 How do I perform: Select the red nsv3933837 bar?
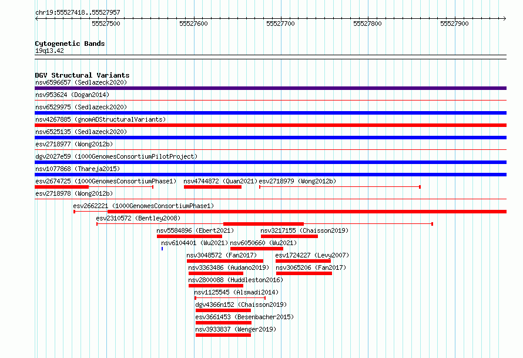[x=223, y=335]
